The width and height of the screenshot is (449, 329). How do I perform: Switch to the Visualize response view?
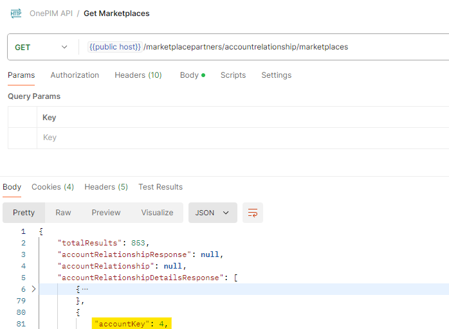157,213
